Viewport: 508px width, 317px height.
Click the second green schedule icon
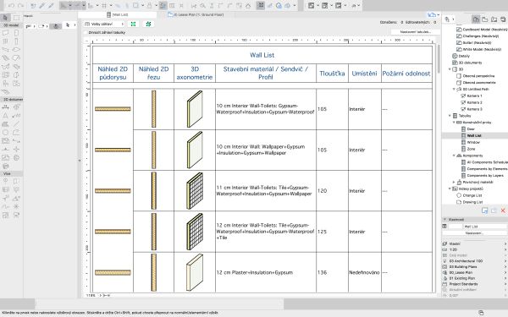[148, 24]
